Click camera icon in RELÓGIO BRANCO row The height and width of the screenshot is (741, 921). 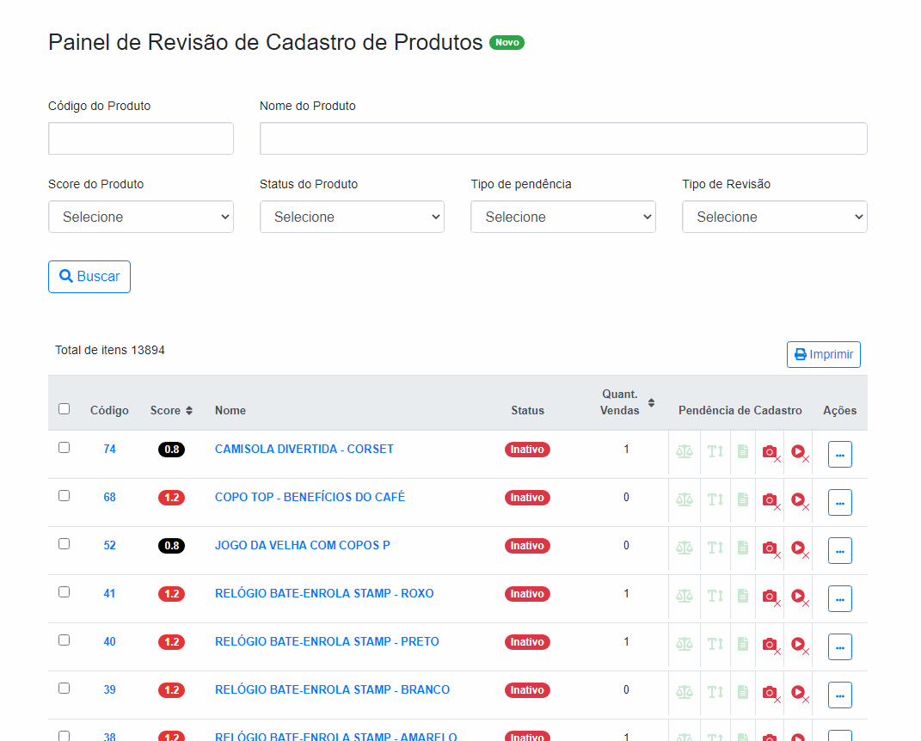(x=771, y=694)
